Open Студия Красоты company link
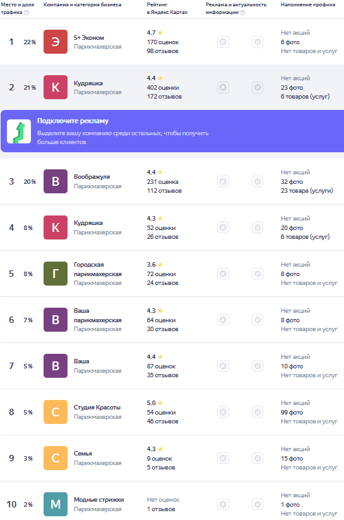Screen dimensions: 344x520 tap(97, 408)
